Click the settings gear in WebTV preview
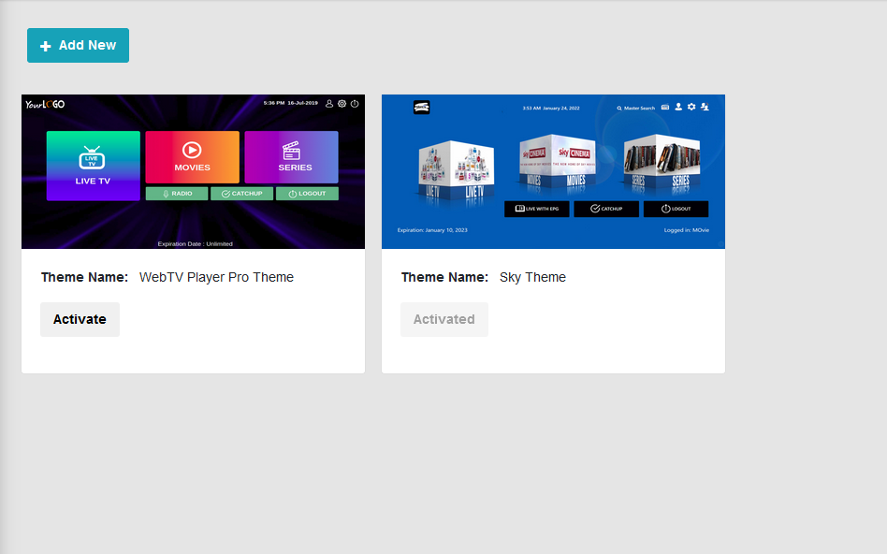This screenshot has width=887, height=554. (x=342, y=104)
